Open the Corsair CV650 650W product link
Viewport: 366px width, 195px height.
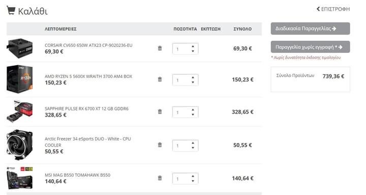pyautogui.click(x=88, y=45)
